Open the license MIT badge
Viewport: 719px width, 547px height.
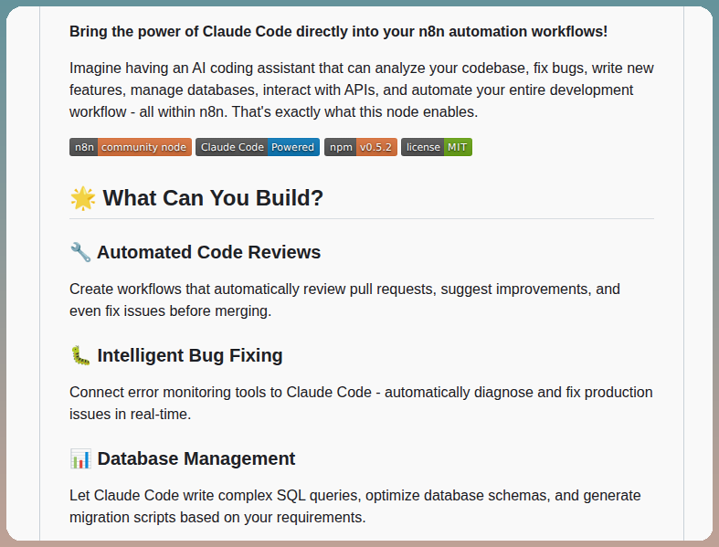pos(436,147)
